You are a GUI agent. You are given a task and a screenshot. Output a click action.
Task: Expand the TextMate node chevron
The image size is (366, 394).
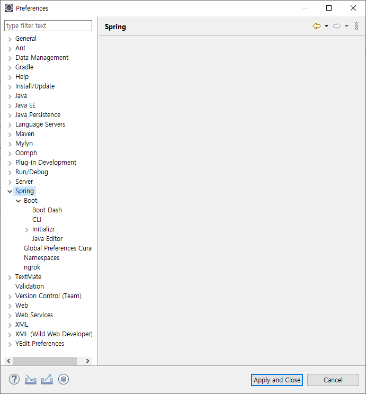(10, 277)
